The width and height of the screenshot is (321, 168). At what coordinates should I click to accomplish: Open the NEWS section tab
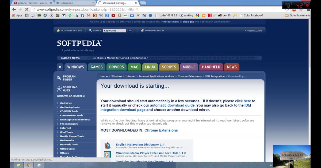pyautogui.click(x=232, y=67)
